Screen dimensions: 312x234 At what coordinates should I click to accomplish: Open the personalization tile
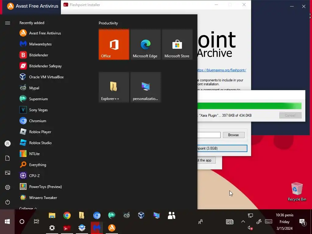click(145, 87)
